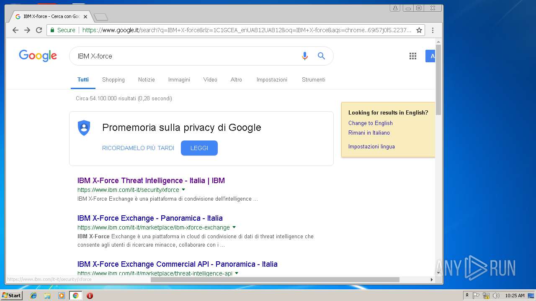Open a new tab with the new-tab button
The width and height of the screenshot is (536, 301).
[x=101, y=17]
